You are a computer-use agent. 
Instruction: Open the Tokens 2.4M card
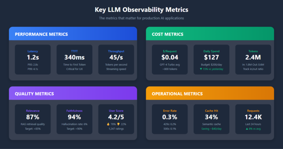tap(253, 59)
